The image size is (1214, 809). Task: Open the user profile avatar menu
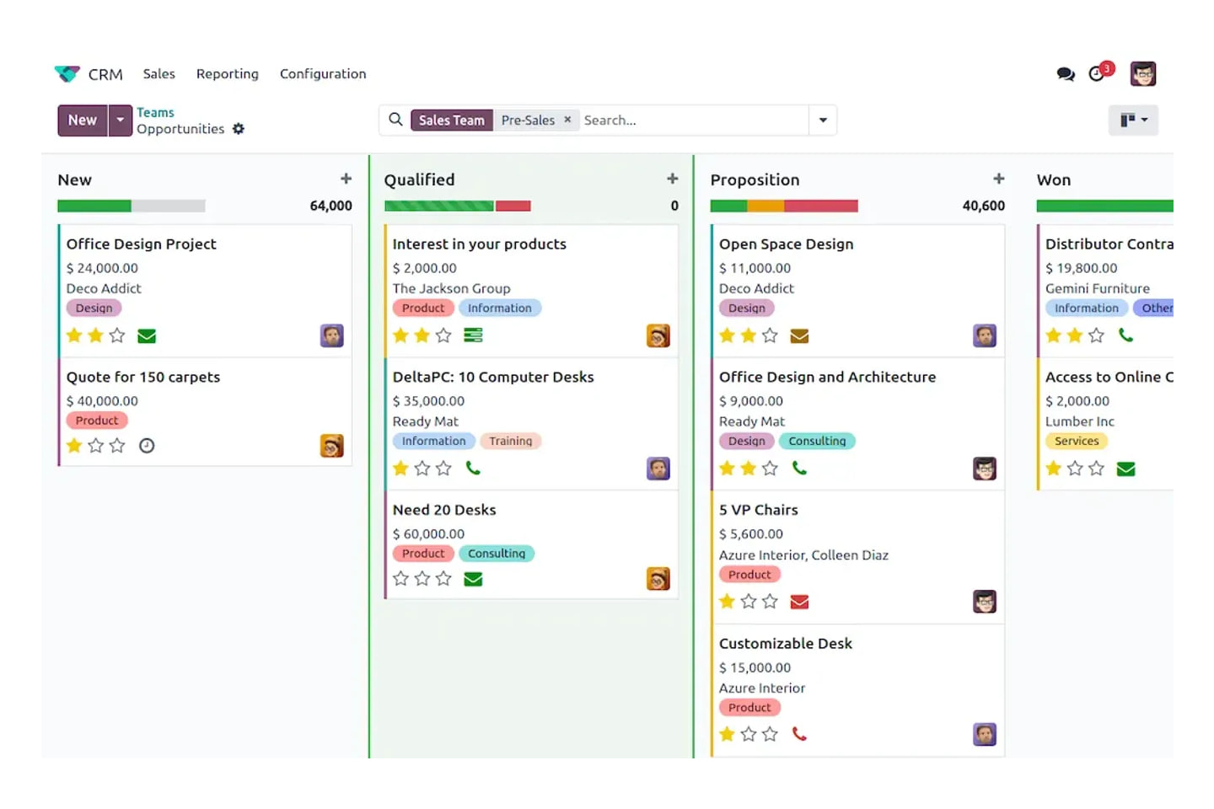[1143, 74]
